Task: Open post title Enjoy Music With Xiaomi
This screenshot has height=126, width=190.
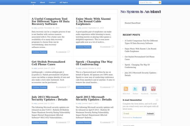Action: pos(93,21)
